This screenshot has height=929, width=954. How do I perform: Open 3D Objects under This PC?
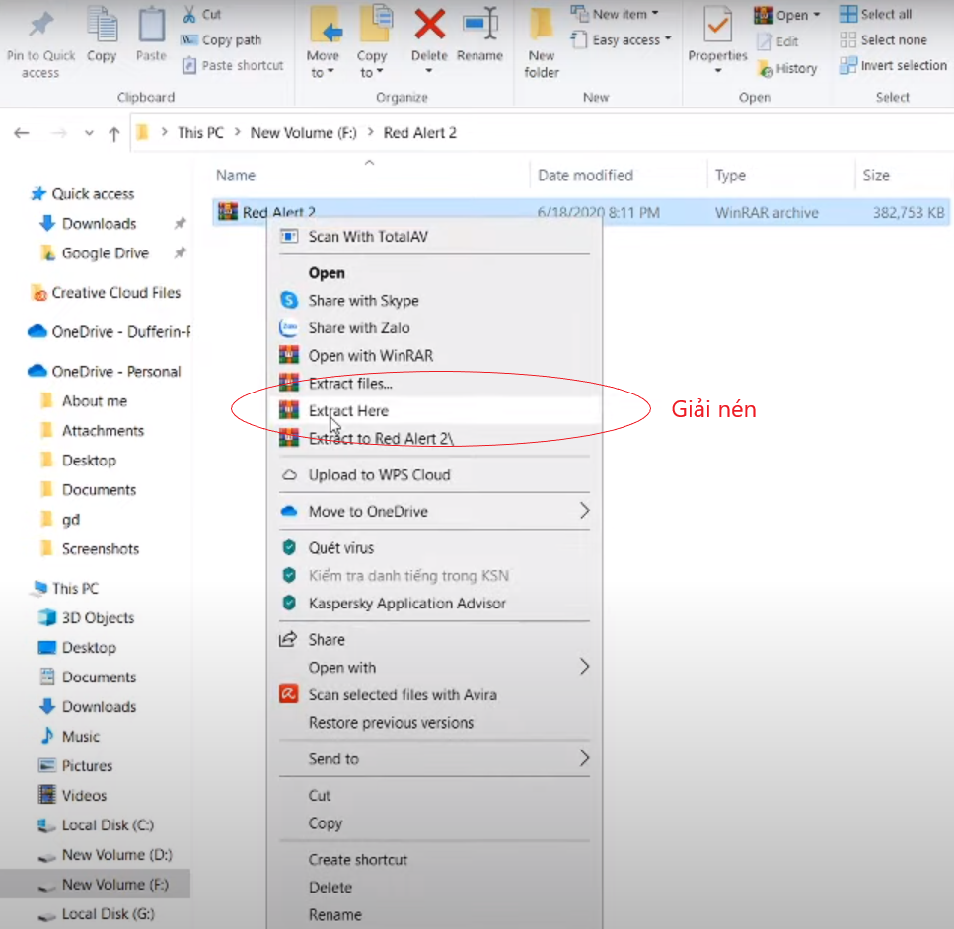click(87, 617)
